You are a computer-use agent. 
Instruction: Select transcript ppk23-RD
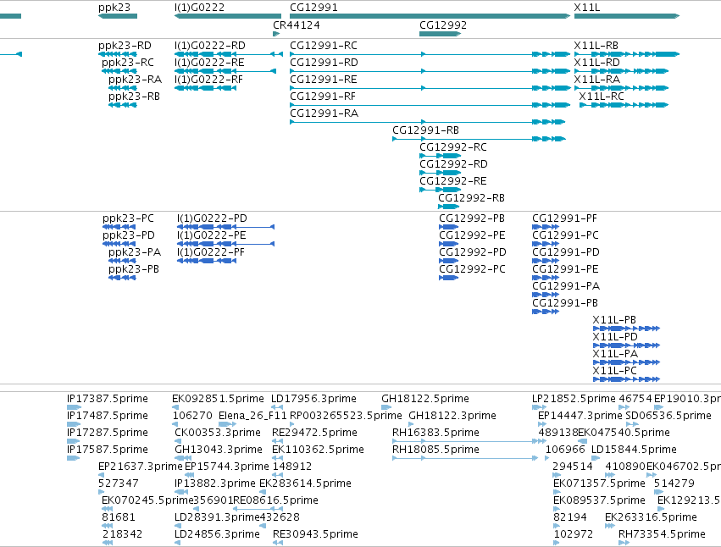118,54
